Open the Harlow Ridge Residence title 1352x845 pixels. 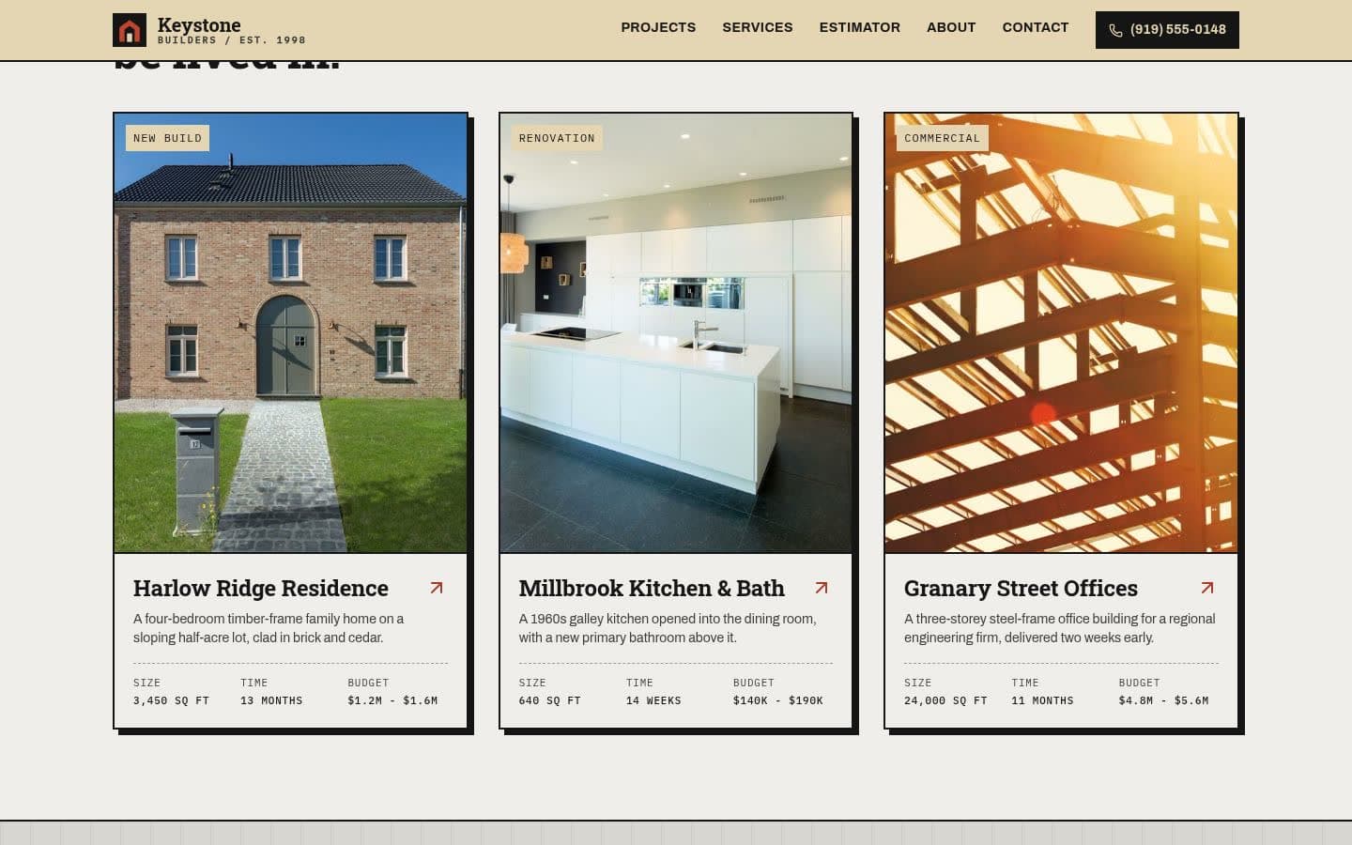[x=261, y=588]
